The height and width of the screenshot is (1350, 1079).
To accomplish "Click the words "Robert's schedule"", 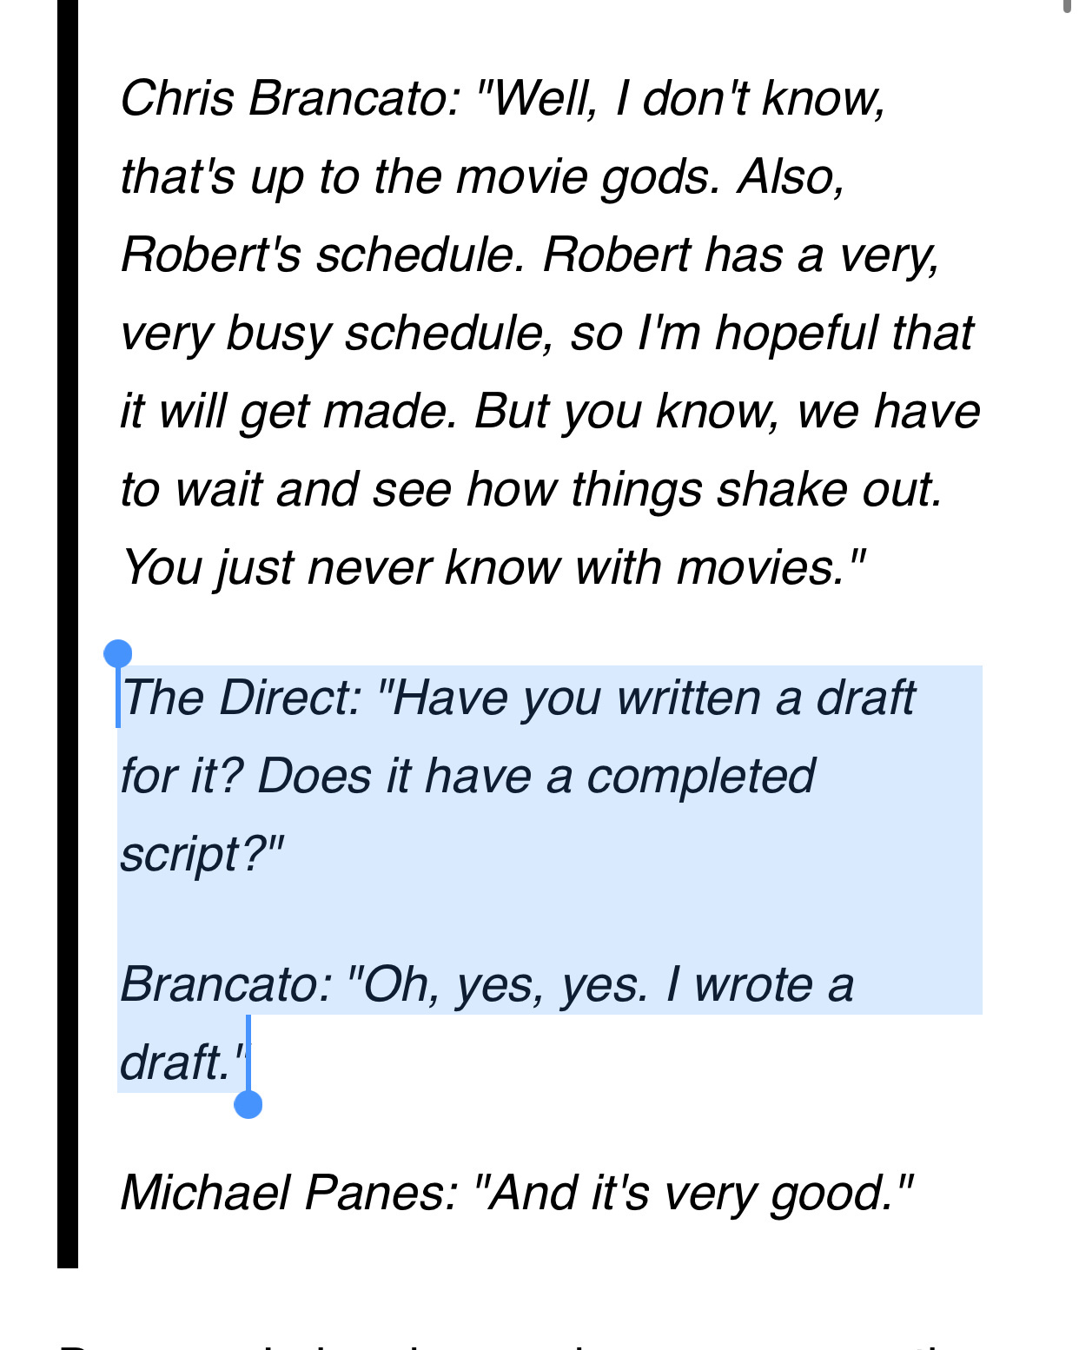I will tap(323, 255).
